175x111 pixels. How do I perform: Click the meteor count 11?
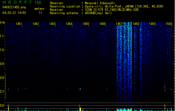pos(40,13)
